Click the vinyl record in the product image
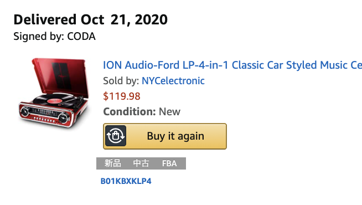 (x=54, y=100)
